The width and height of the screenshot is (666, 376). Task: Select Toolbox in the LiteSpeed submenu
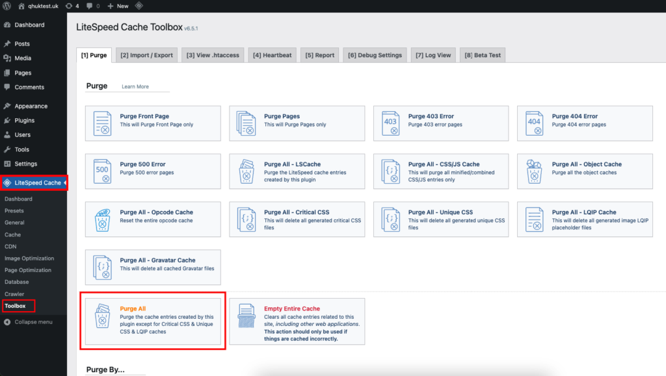16,306
